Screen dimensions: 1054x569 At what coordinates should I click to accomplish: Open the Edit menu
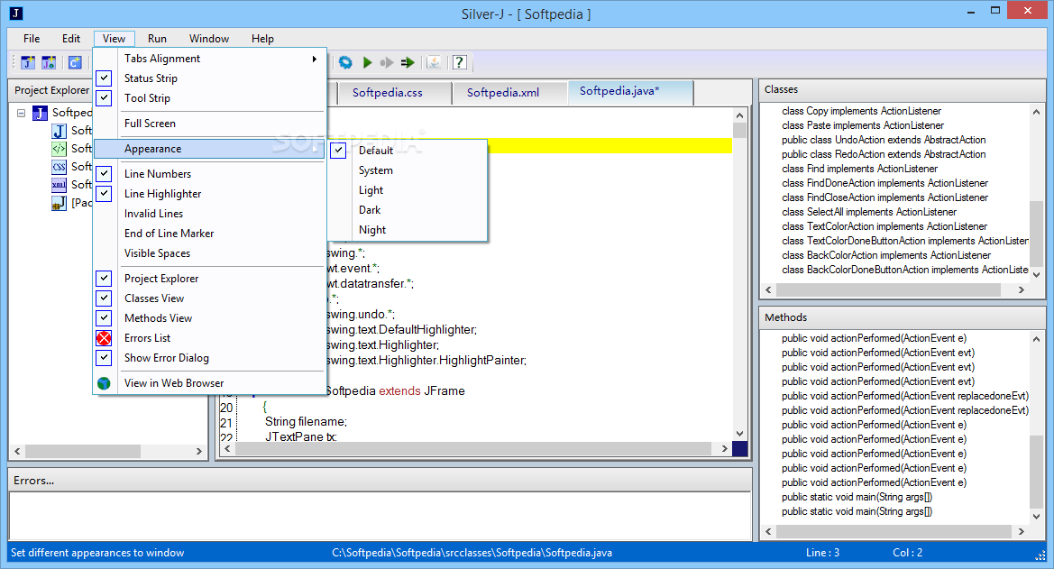click(71, 39)
